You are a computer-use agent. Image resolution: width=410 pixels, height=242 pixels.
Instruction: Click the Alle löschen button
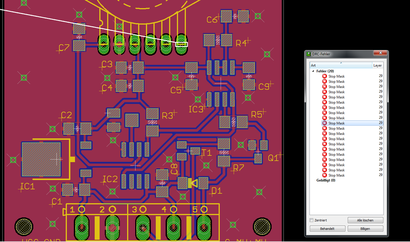coord(365,220)
